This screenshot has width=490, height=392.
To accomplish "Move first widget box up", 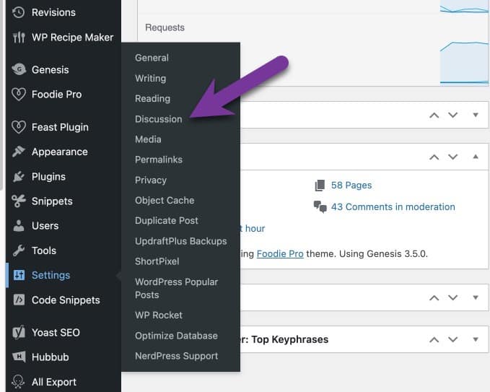I will click(x=434, y=115).
